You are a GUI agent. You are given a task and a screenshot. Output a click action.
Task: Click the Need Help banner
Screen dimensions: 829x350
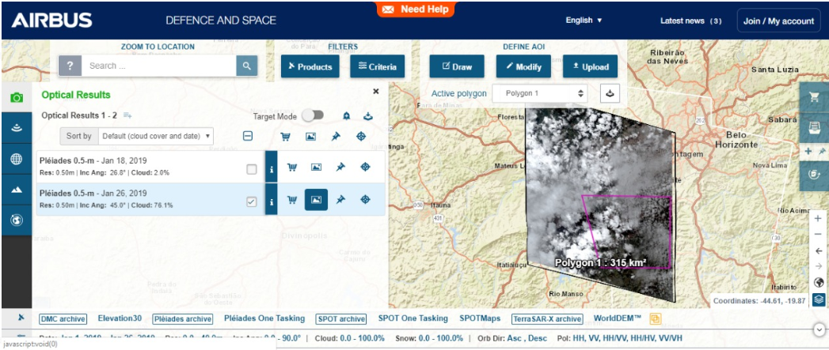[x=416, y=9]
